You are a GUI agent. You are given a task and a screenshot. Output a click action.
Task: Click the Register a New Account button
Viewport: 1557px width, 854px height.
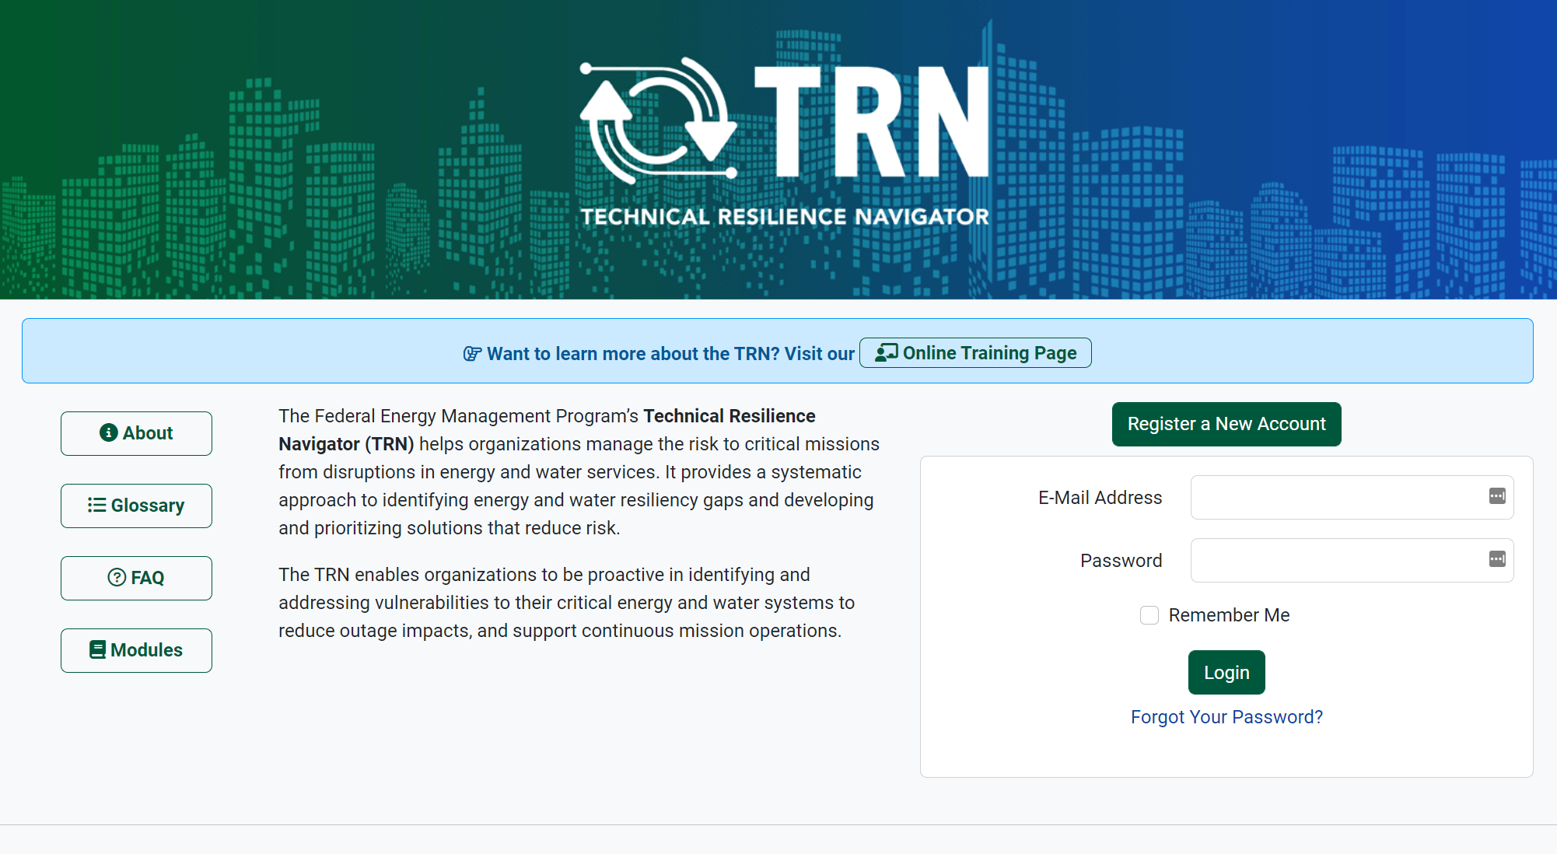(1225, 424)
